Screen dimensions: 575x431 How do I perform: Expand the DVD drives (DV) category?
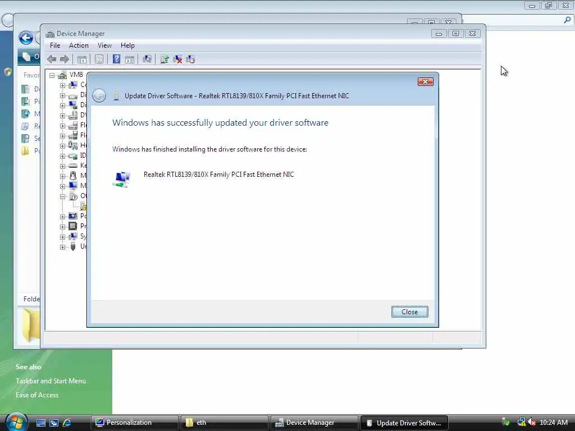62,116
